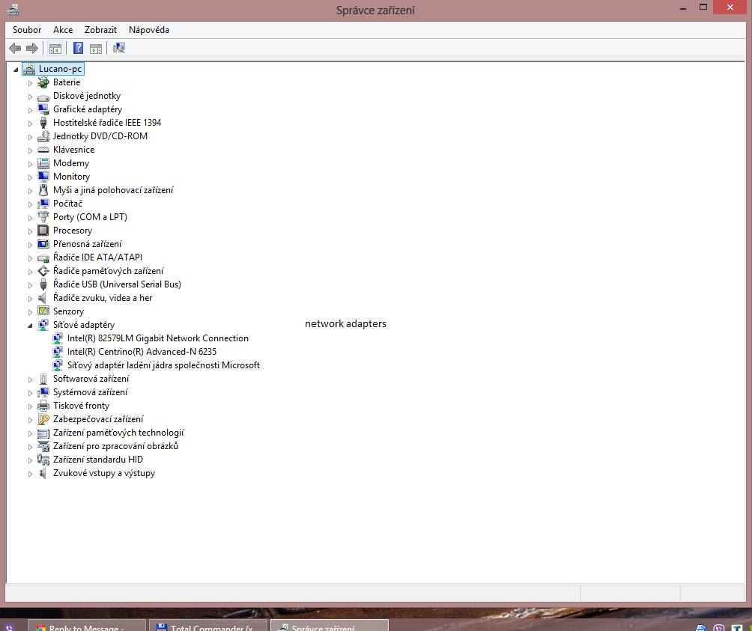The width and height of the screenshot is (752, 631).
Task: Switch to Reply to Message Chrome taskbar button
Action: [x=87, y=625]
